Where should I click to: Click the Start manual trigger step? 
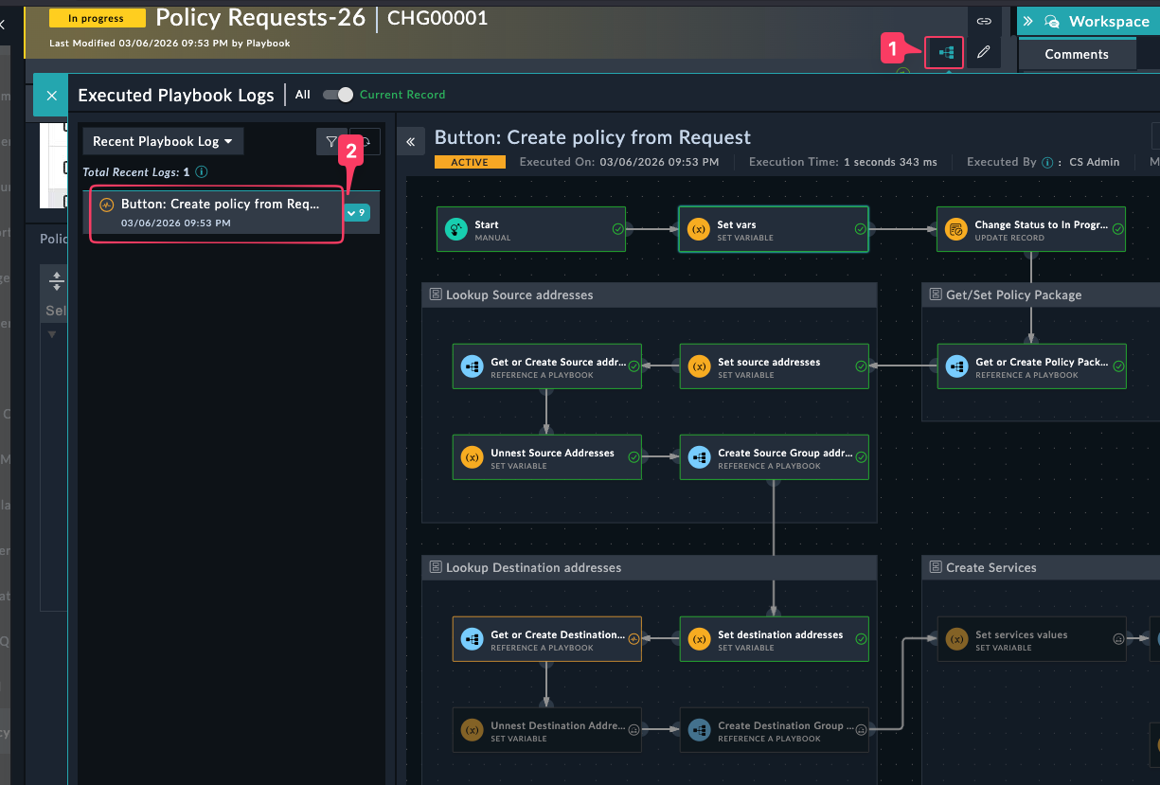tap(530, 230)
